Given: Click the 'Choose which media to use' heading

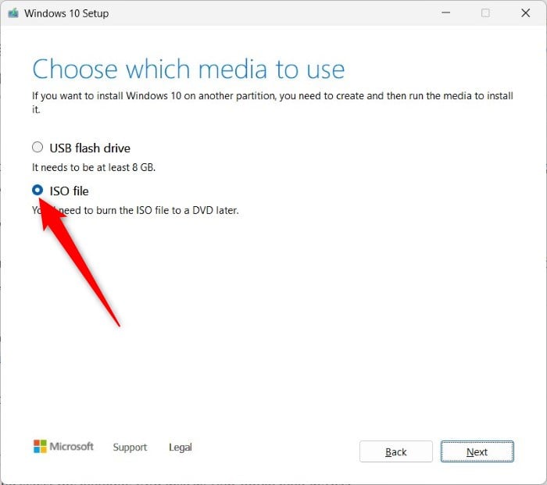Looking at the screenshot, I should coord(188,70).
